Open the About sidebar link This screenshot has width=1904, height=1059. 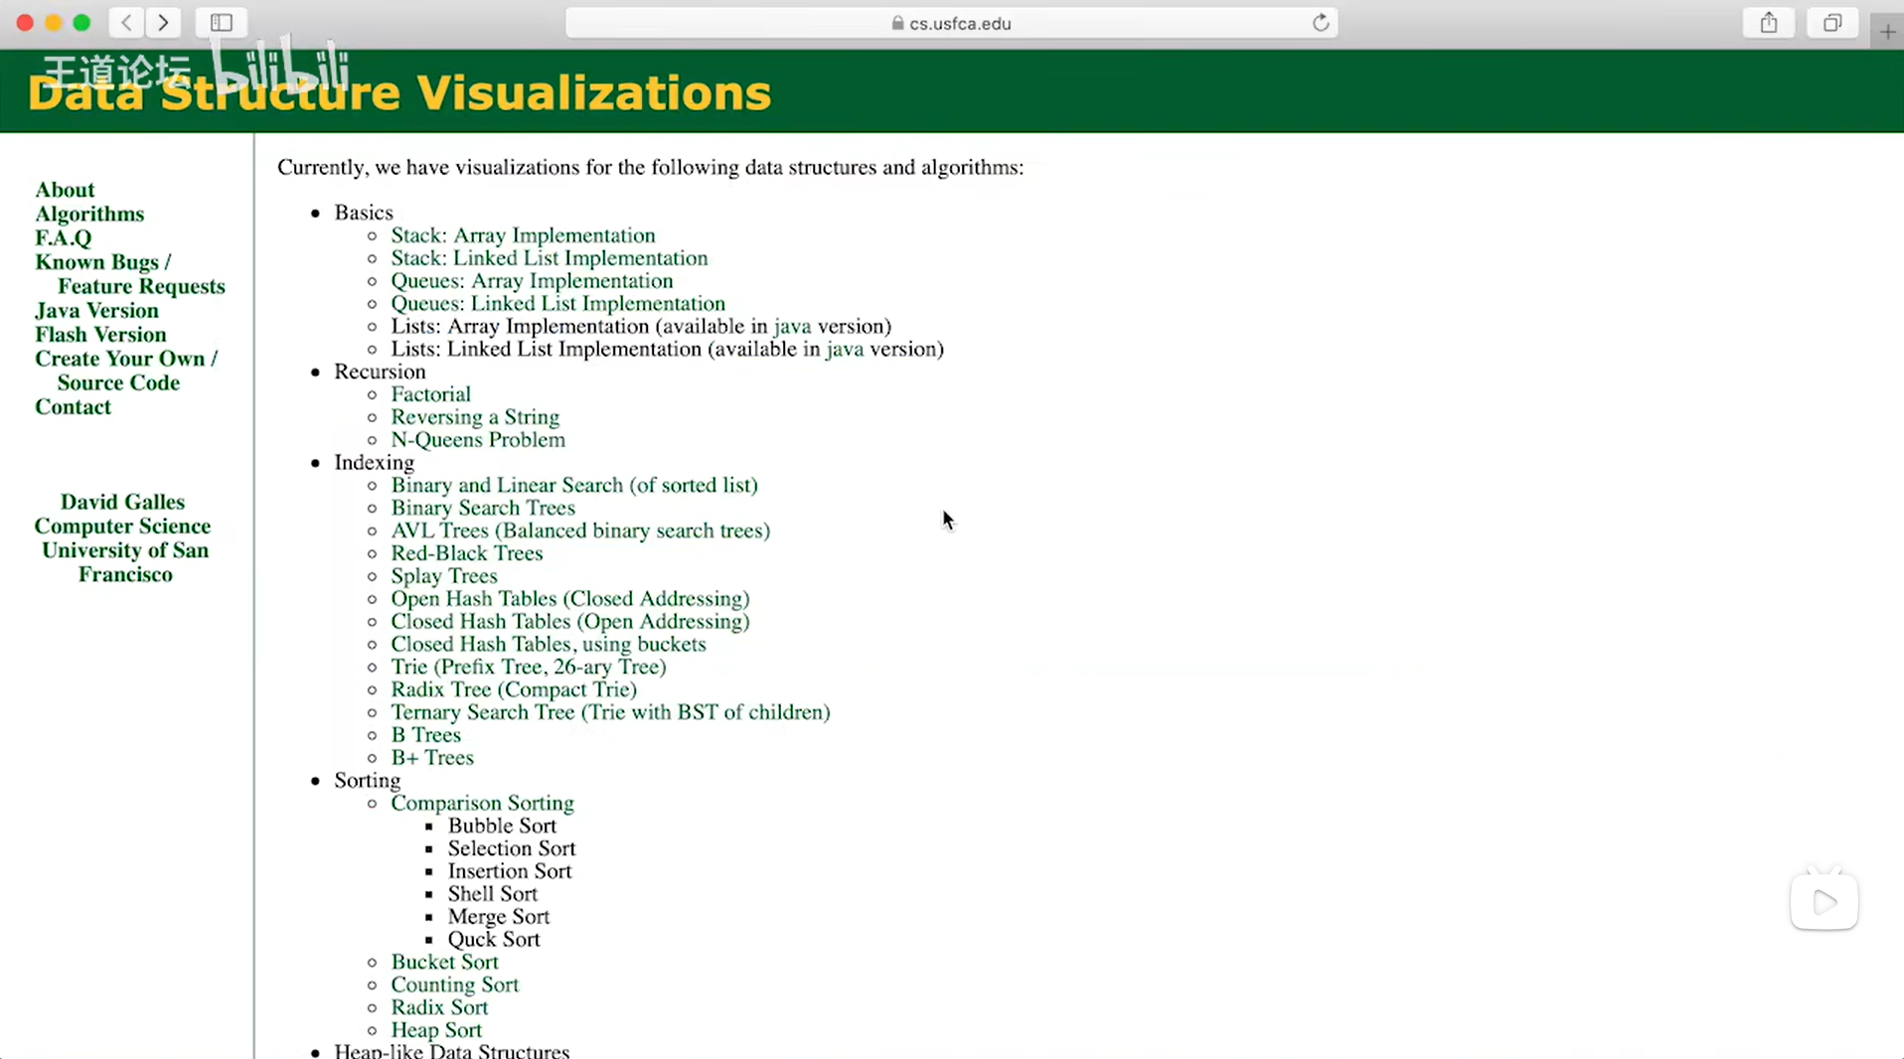[x=65, y=190]
